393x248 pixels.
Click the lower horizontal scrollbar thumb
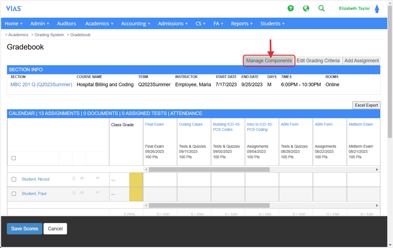click(x=209, y=205)
